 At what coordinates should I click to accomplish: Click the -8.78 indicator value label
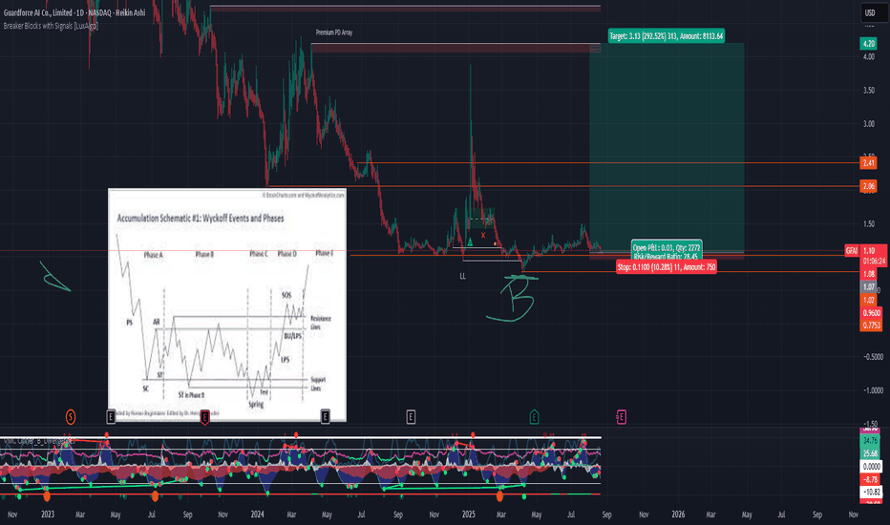[x=871, y=479]
